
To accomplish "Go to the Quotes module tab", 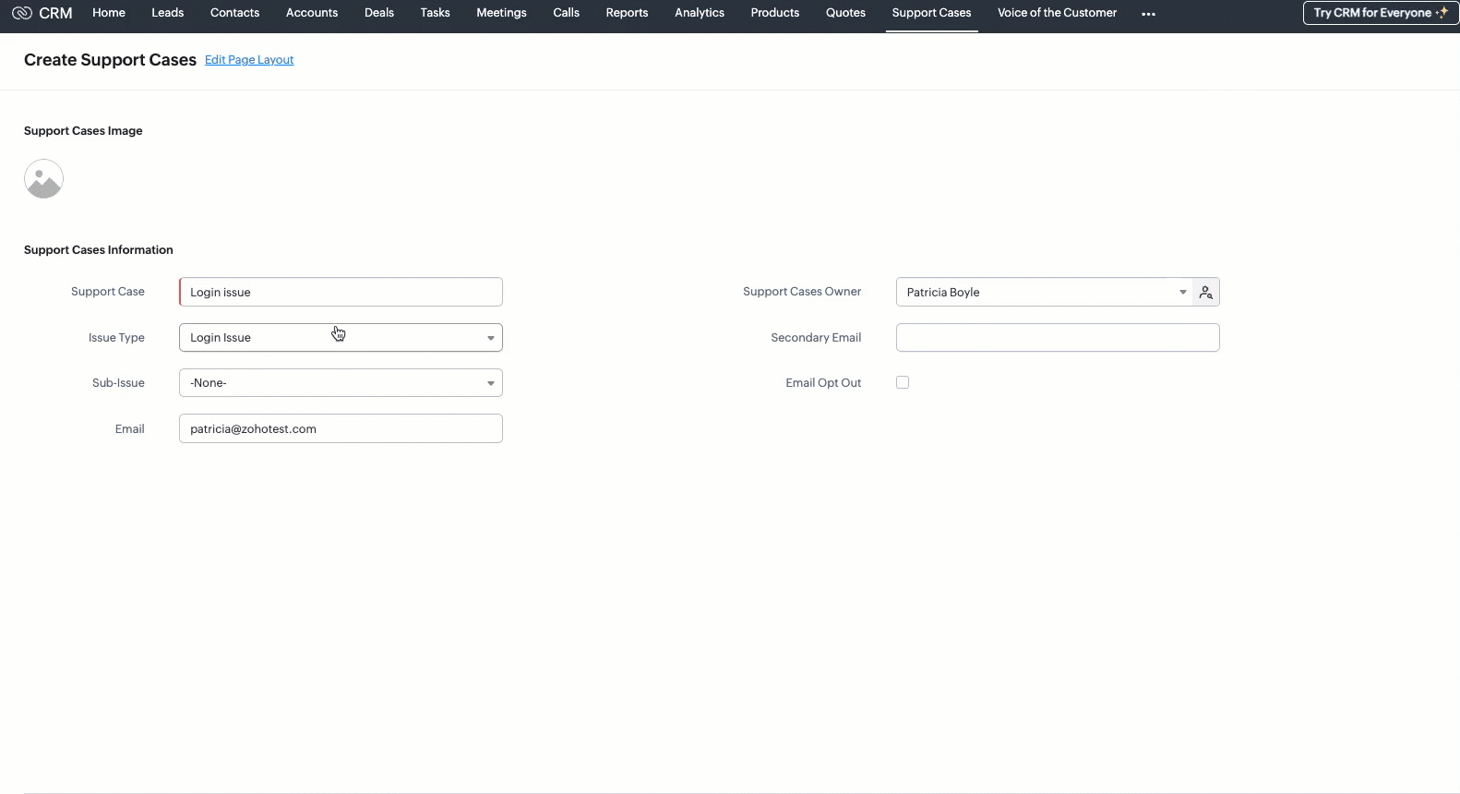I will coord(845,13).
